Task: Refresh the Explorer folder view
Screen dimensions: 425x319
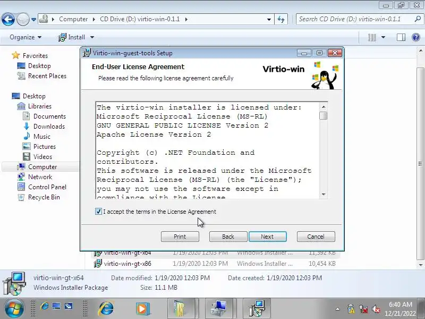Action: (281, 20)
